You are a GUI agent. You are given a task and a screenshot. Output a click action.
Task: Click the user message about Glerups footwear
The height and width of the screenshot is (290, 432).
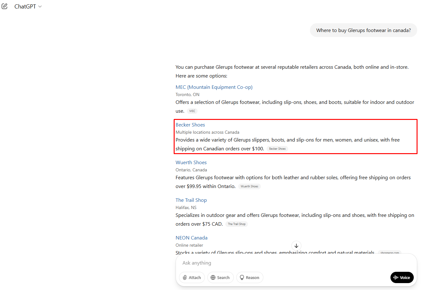(x=363, y=30)
